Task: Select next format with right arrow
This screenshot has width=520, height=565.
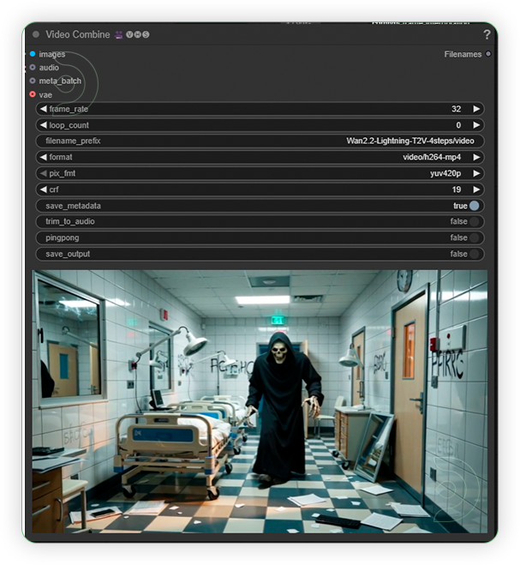Action: coord(476,157)
